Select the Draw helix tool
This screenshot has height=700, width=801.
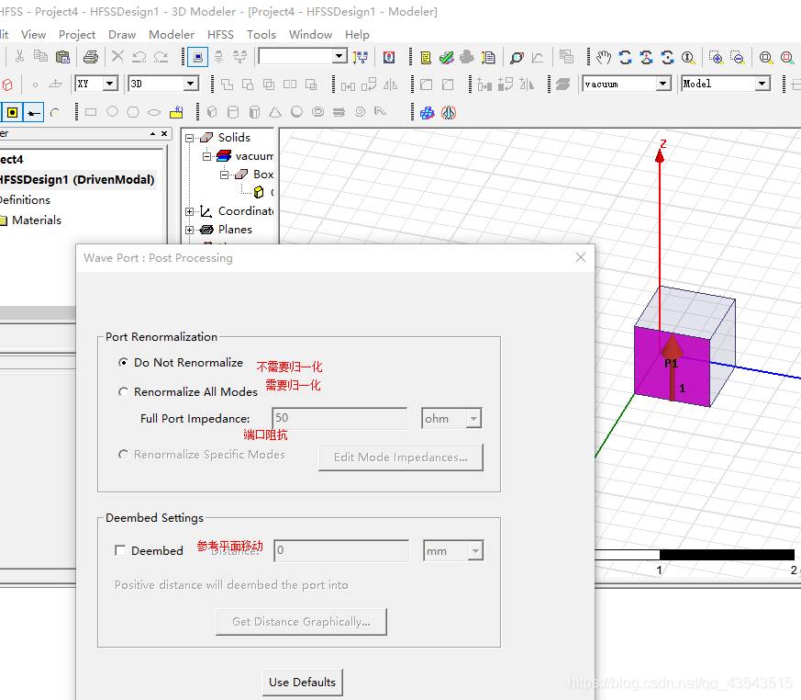point(339,112)
